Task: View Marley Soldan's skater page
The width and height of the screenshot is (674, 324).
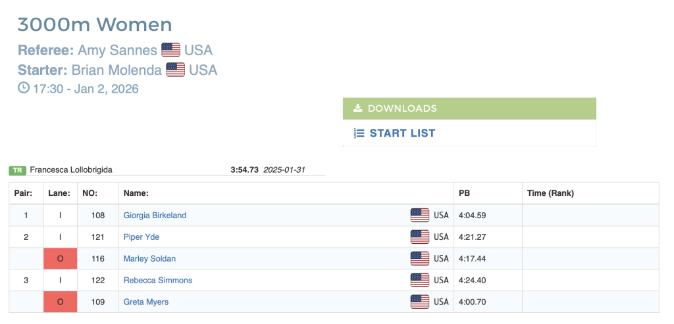Action: (149, 258)
